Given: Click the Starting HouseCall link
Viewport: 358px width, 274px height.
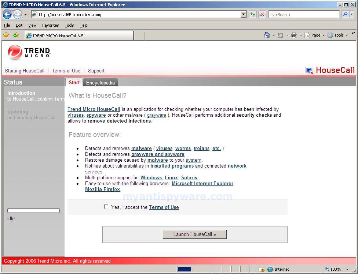Looking at the screenshot, I should [25, 71].
